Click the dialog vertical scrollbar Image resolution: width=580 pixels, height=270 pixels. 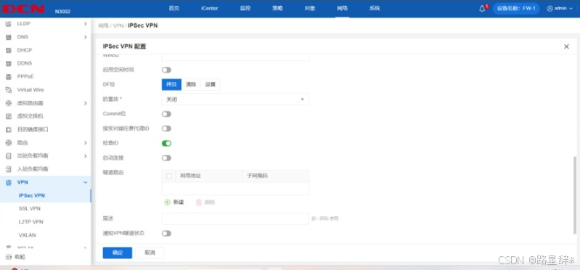[574, 195]
